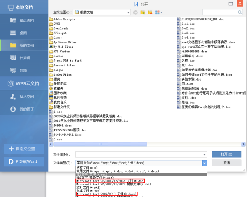
Task: Open 我的圈子 in WPS cloud
Action: point(24,109)
